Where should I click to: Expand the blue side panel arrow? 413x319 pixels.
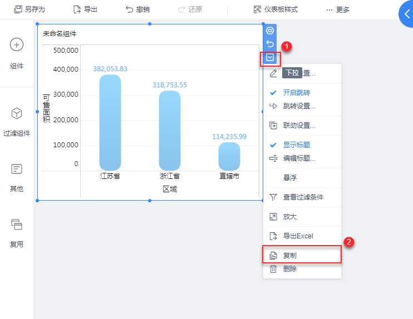pyautogui.click(x=406, y=13)
